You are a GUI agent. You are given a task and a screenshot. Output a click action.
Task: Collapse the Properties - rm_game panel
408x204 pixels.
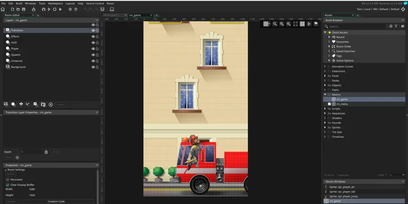tap(97, 165)
